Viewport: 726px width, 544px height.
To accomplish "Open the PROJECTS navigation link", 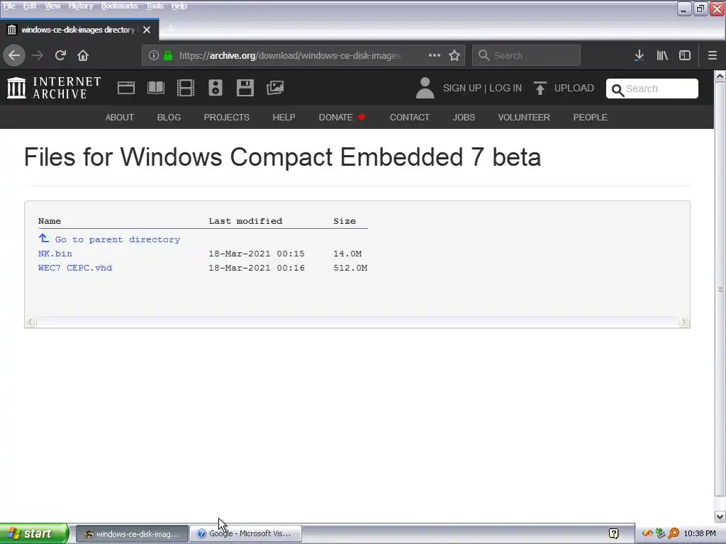I will click(x=226, y=117).
